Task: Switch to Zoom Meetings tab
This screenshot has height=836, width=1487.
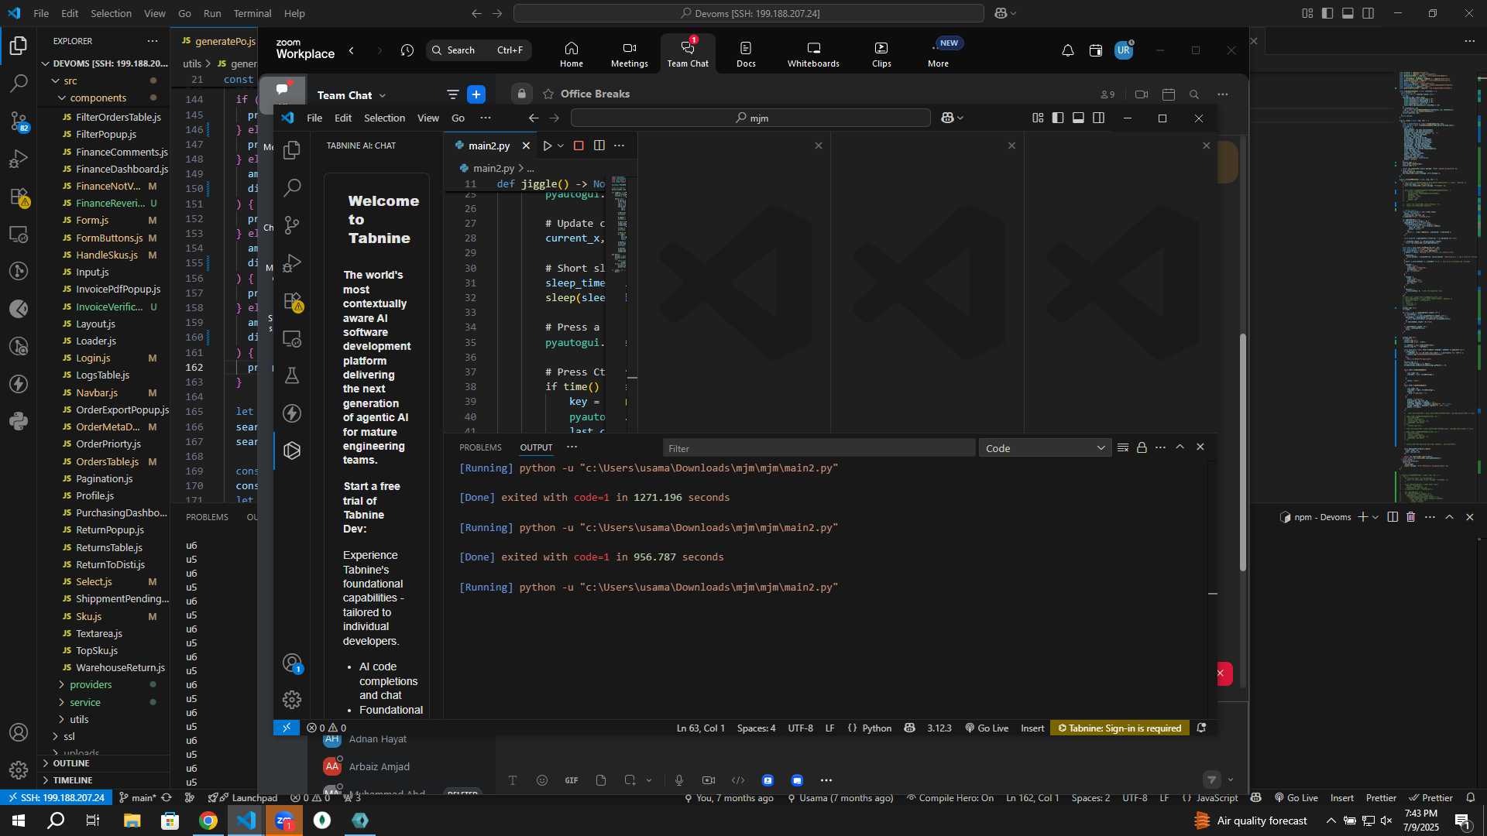Action: [x=629, y=54]
